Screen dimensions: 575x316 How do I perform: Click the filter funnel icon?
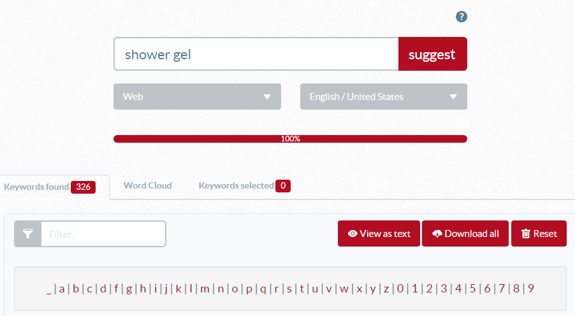(28, 234)
